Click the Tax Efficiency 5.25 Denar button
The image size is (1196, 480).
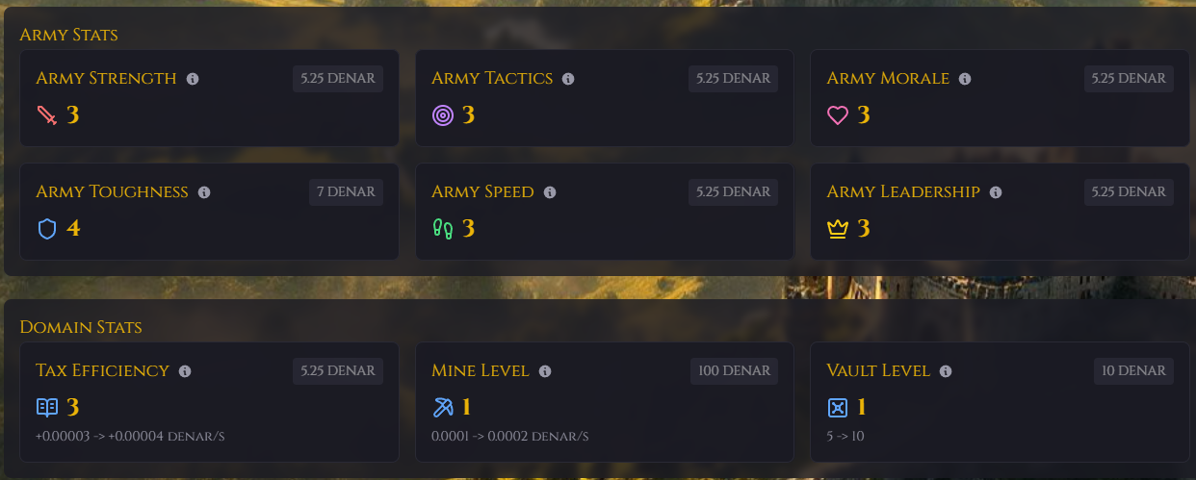tap(338, 371)
